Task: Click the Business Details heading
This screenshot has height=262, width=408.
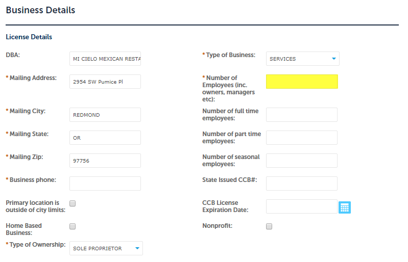Action: point(40,10)
